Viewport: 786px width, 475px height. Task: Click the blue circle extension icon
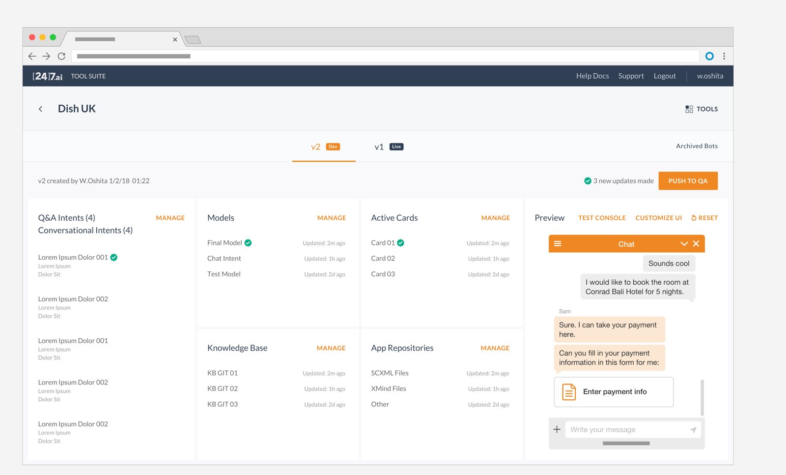click(709, 56)
